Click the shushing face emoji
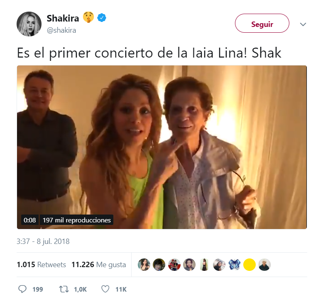318x304 pixels. (88, 17)
